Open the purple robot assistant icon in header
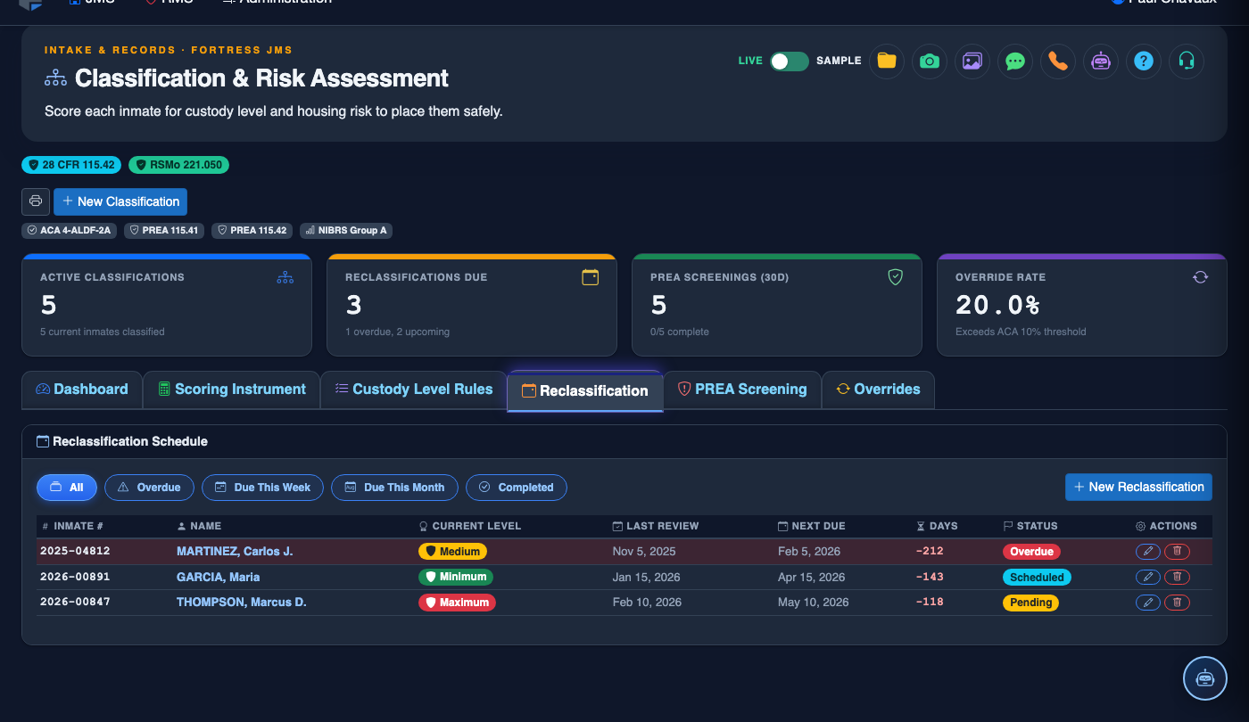The height and width of the screenshot is (722, 1249). coord(1101,61)
